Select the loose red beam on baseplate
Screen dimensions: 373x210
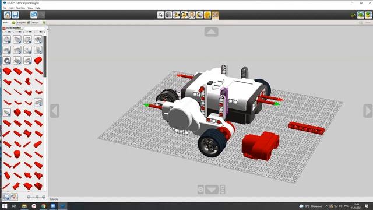pyautogui.click(x=307, y=128)
